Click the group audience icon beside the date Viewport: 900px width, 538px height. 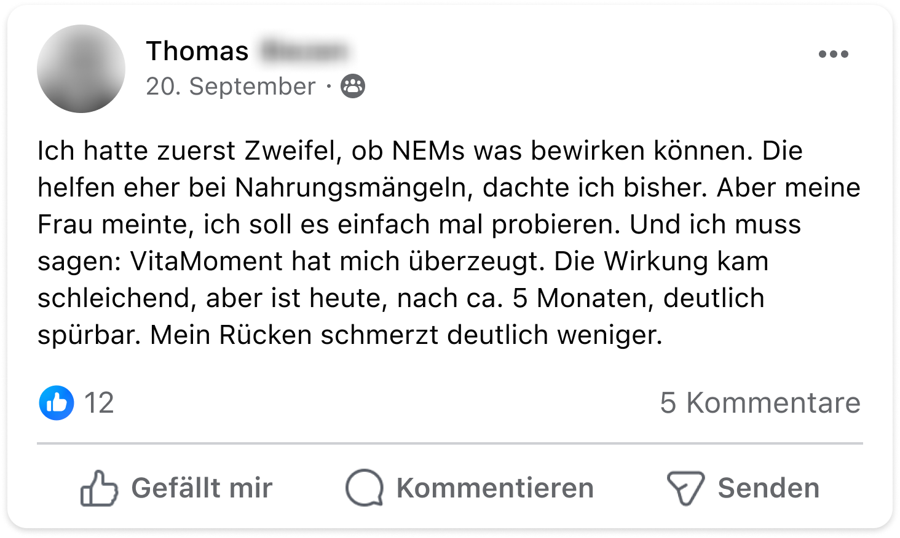pos(353,87)
